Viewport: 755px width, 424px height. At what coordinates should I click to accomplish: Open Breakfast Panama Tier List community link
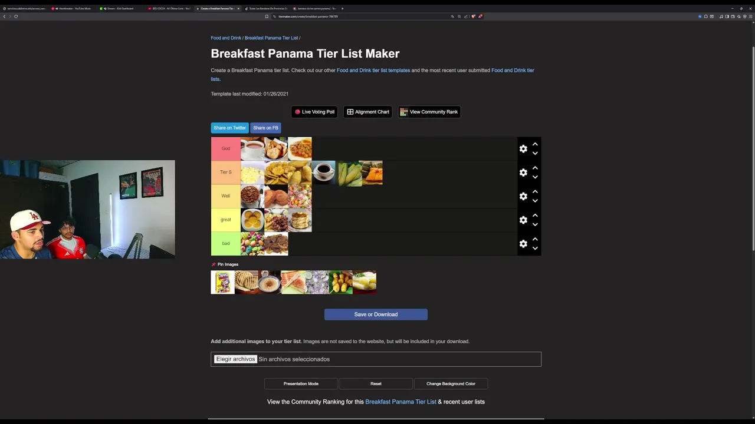[401, 402]
